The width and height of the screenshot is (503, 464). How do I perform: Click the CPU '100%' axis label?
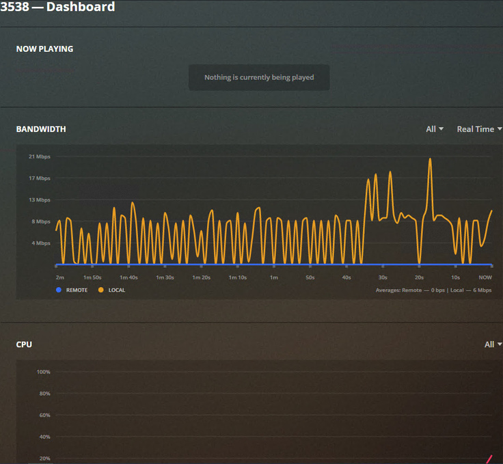pos(43,372)
